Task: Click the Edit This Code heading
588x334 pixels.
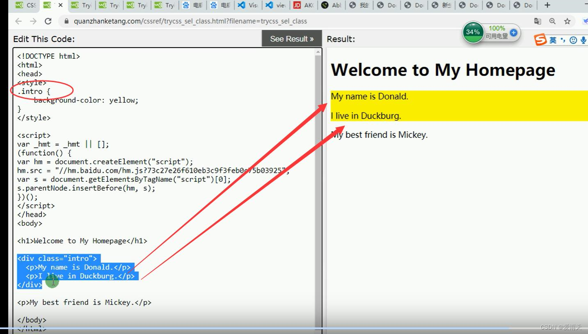Action: tap(44, 39)
